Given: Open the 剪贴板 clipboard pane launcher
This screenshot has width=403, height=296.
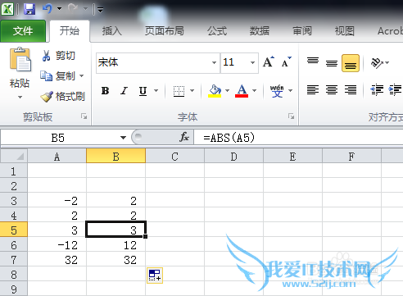Looking at the screenshot, I should click(84, 116).
